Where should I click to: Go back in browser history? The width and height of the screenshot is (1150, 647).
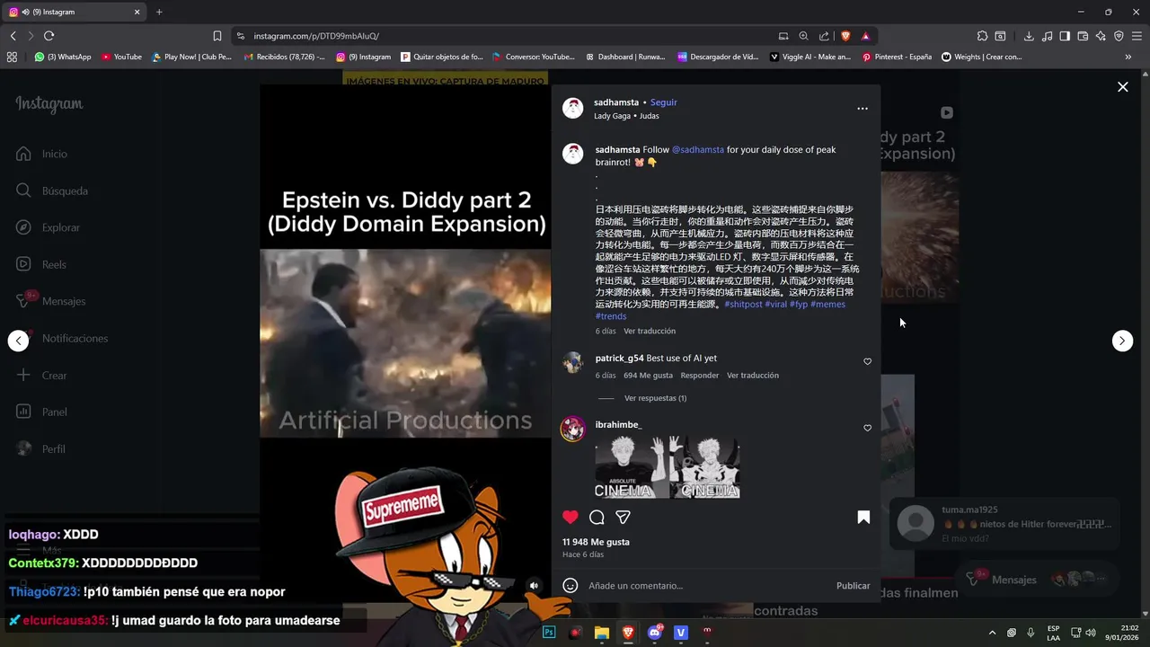pyautogui.click(x=13, y=36)
